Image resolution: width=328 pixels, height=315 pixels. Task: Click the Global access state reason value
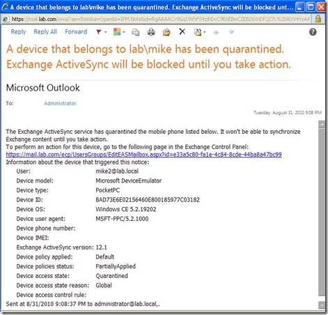(104, 286)
